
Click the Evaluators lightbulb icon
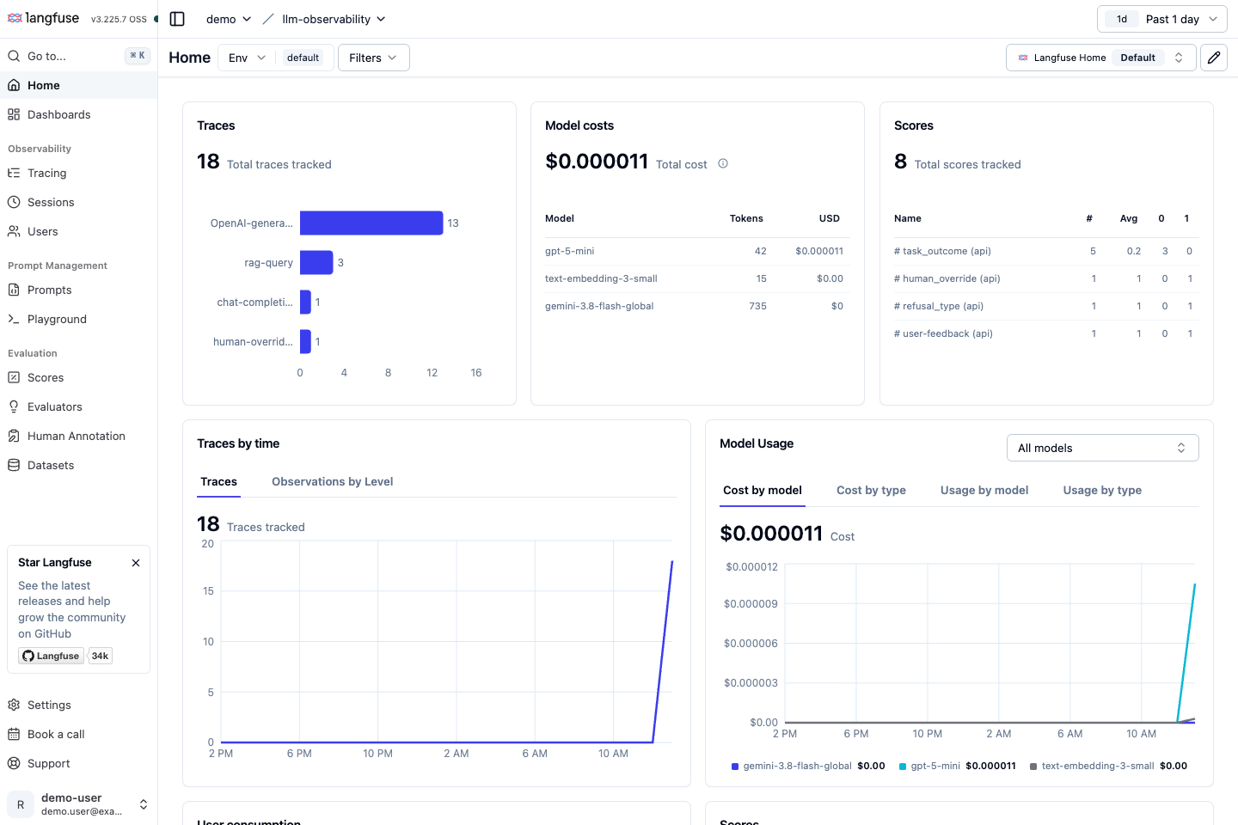14,406
